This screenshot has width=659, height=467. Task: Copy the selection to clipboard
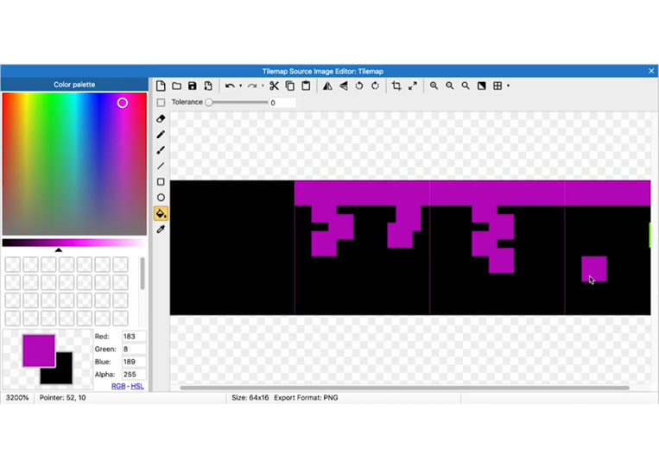pyautogui.click(x=290, y=86)
